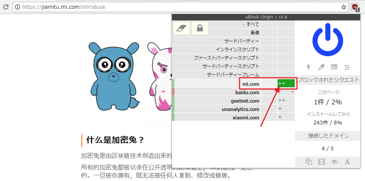Click the ブロックされたリクエスト header
This screenshot has height=181, width=365.
coord(328,80)
